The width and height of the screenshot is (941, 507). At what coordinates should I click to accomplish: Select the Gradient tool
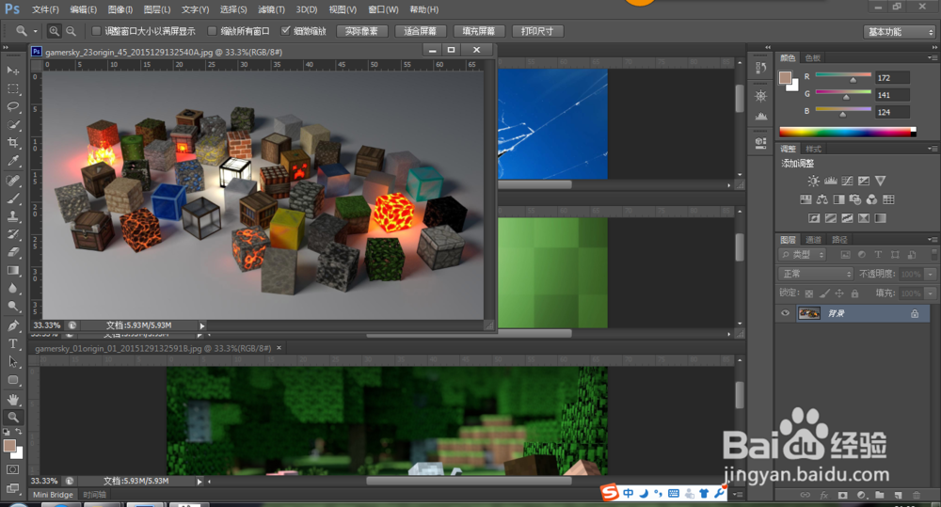12,271
